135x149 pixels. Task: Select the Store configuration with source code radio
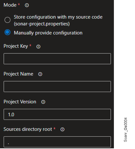[x=7, y=20]
